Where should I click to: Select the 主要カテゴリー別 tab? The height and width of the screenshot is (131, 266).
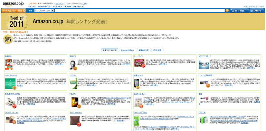pos(109,50)
